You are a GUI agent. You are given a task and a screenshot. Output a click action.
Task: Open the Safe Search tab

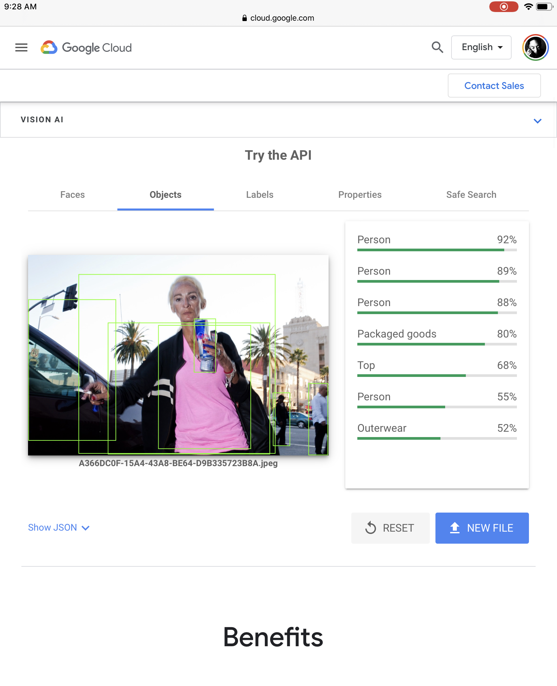click(471, 195)
